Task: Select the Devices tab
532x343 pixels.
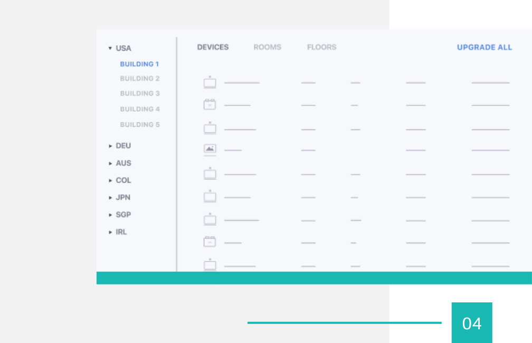Action: 213,47
